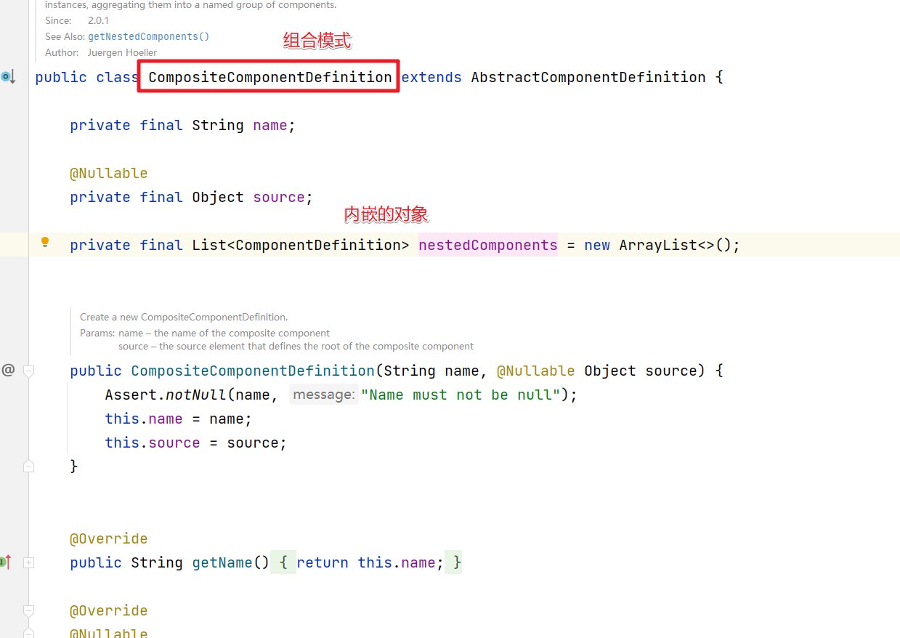The height and width of the screenshot is (638, 900).
Task: Click doc line starting 'source – the source element'
Action: click(296, 346)
